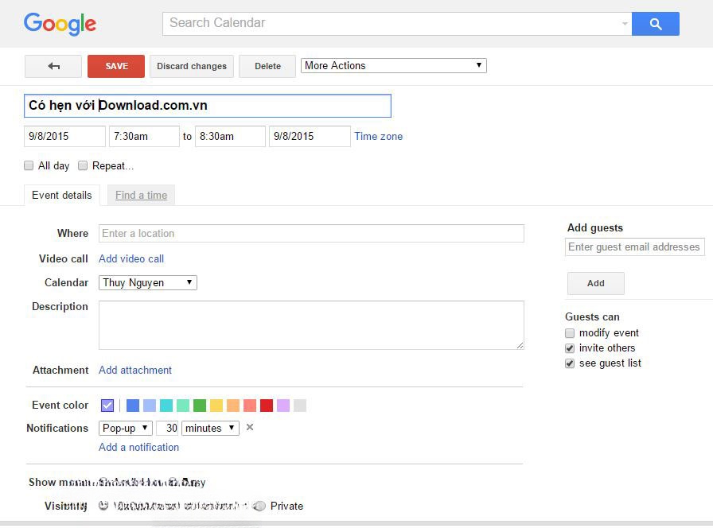This screenshot has width=713, height=528.
Task: Select the default calendar color swatch
Action: [107, 406]
